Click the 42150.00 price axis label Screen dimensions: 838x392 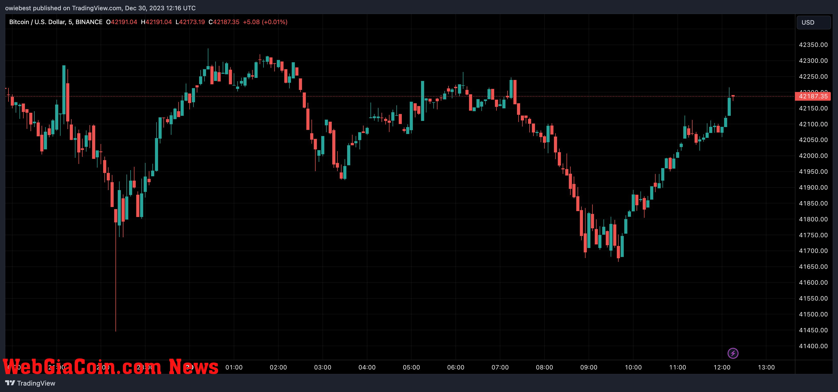pos(813,108)
